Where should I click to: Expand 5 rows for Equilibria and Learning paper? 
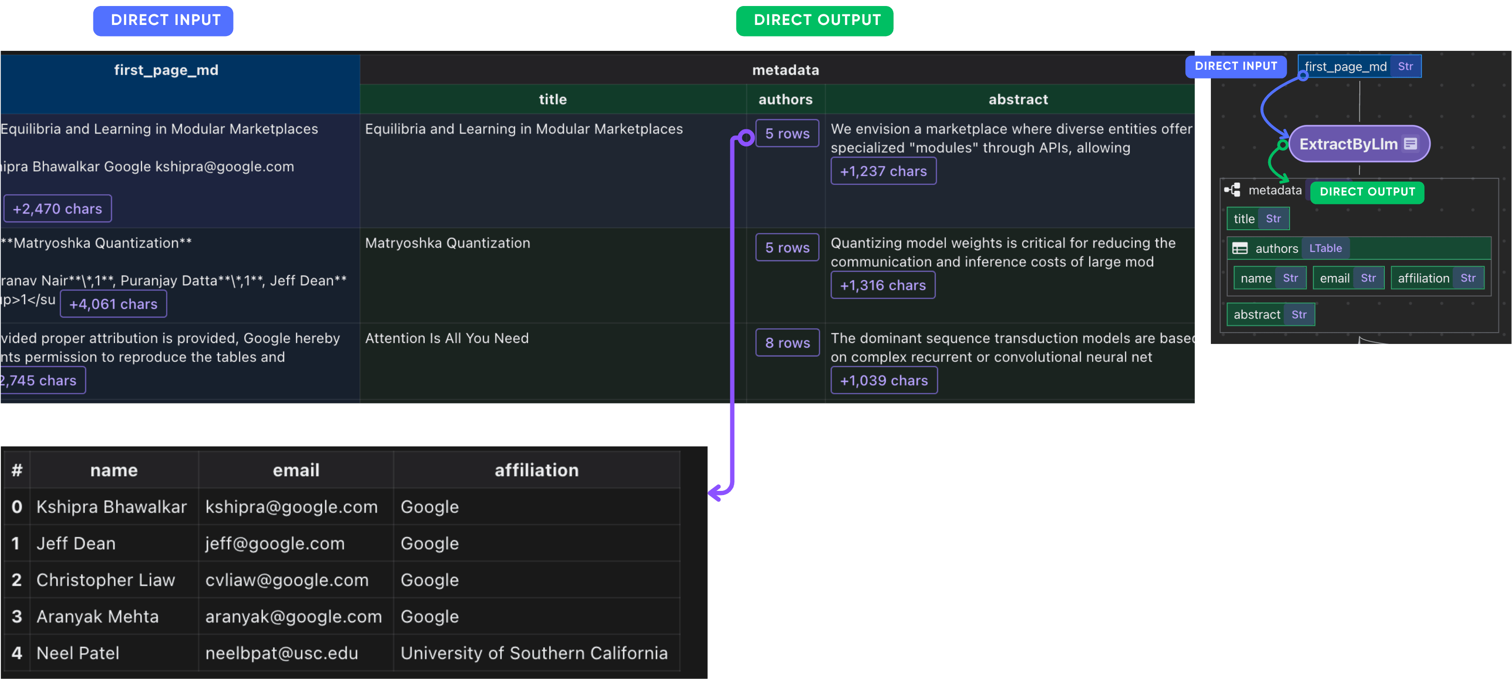tap(787, 134)
